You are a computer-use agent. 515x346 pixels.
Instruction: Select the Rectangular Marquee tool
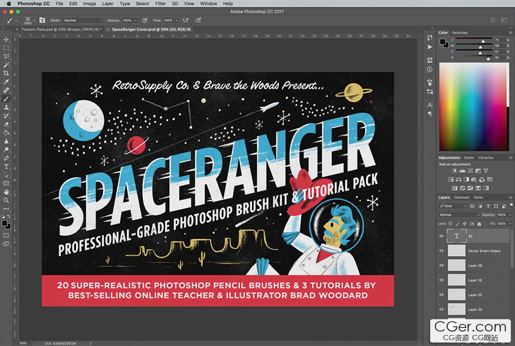tap(6, 48)
